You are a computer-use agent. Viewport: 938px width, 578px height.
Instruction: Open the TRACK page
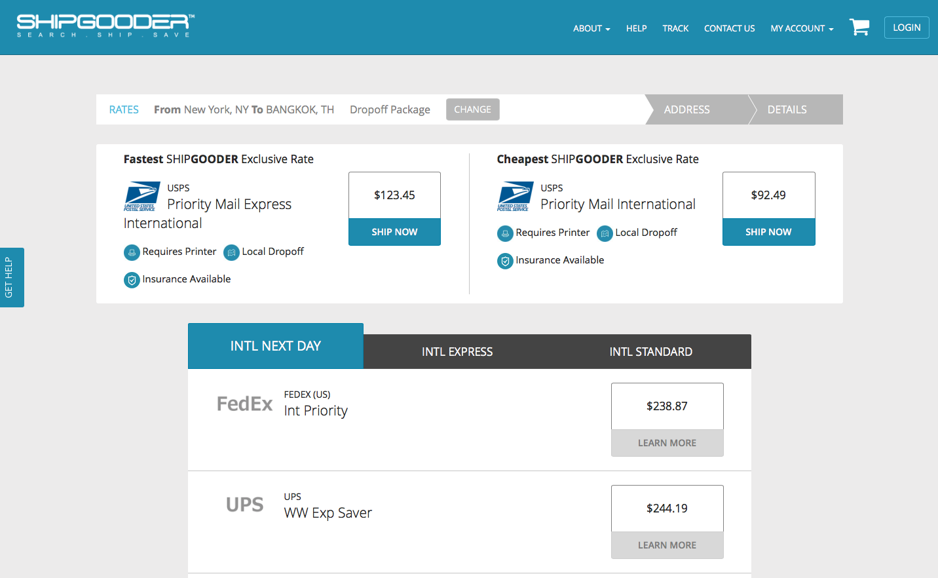pos(675,28)
